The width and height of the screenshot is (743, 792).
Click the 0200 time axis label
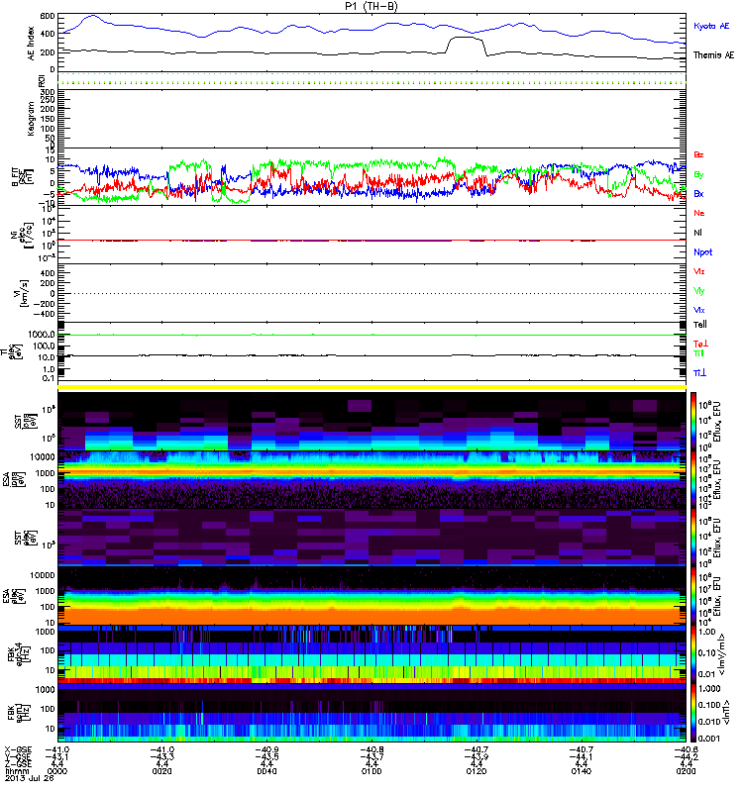tap(686, 771)
